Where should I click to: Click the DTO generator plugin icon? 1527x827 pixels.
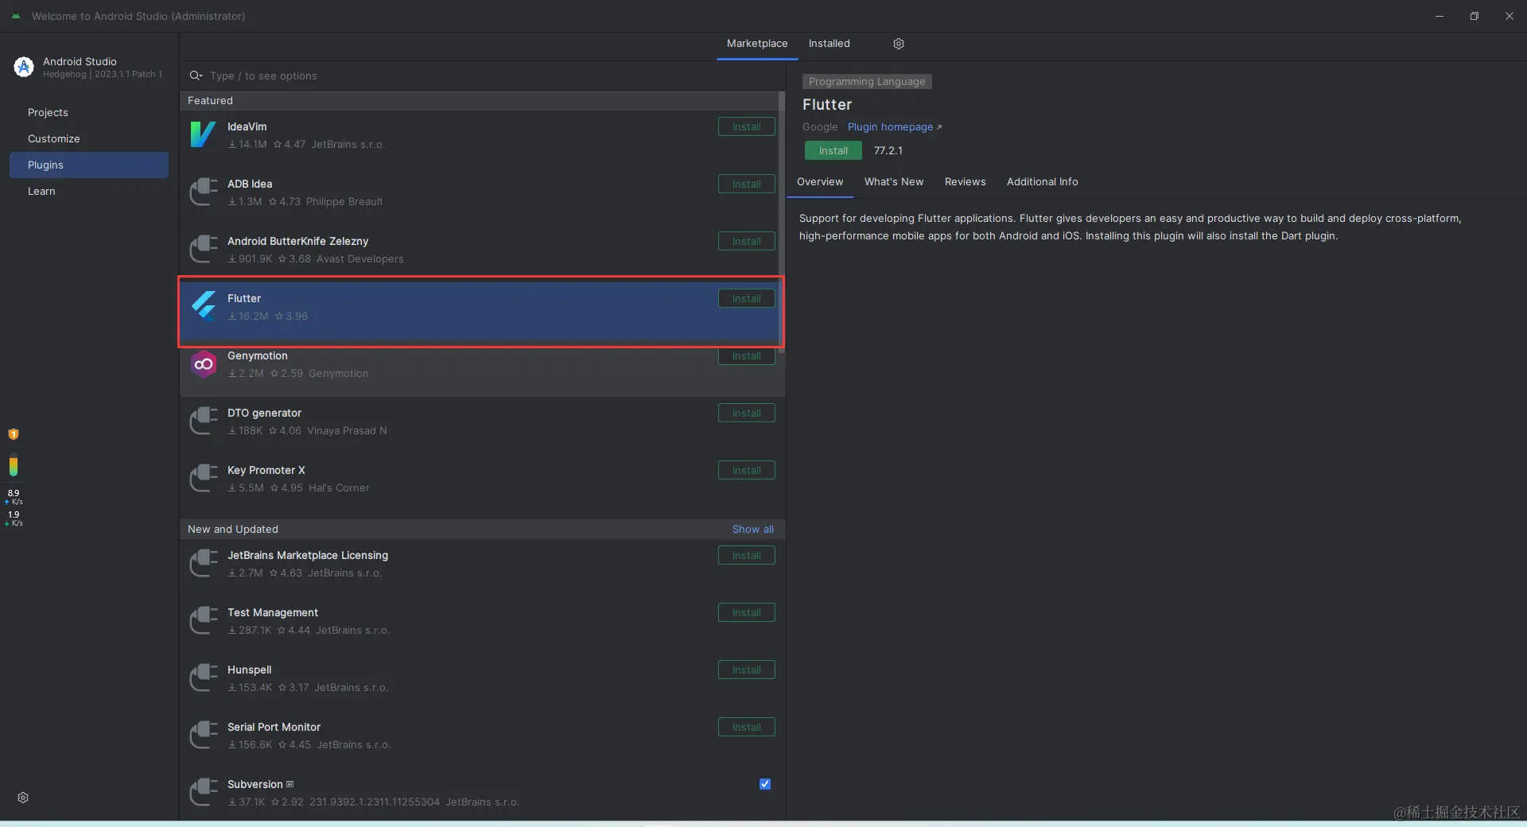pos(204,421)
